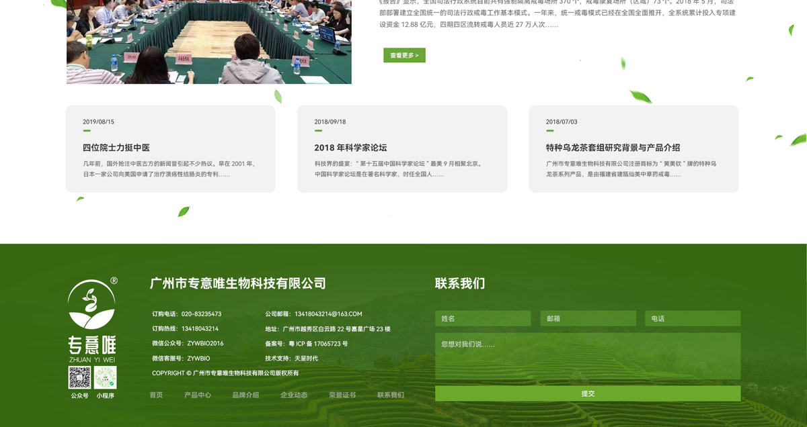807x427 pixels.
Task: Click the 公众号 QR code
Action: 79,377
